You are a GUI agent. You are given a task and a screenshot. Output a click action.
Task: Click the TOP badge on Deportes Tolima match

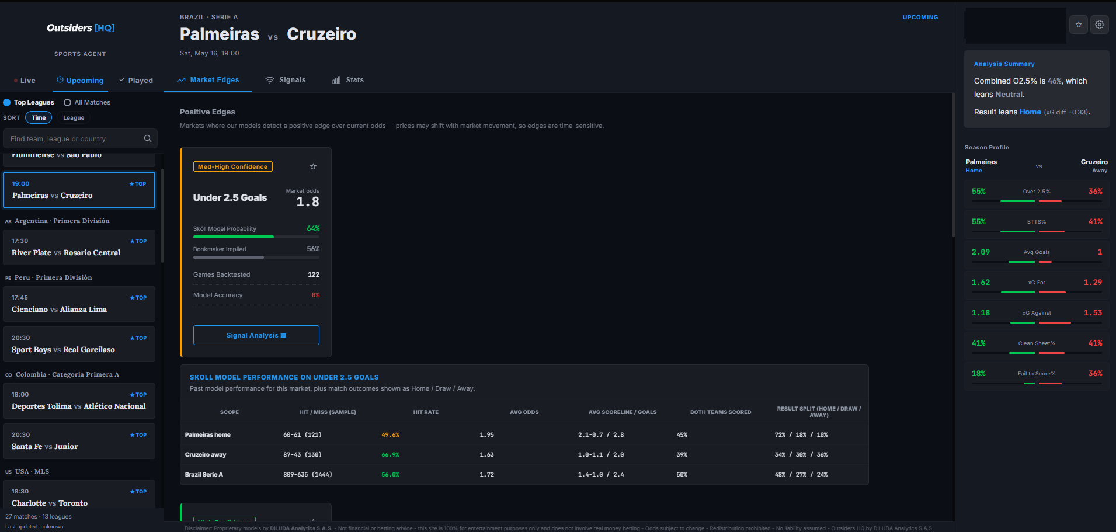[138, 395]
